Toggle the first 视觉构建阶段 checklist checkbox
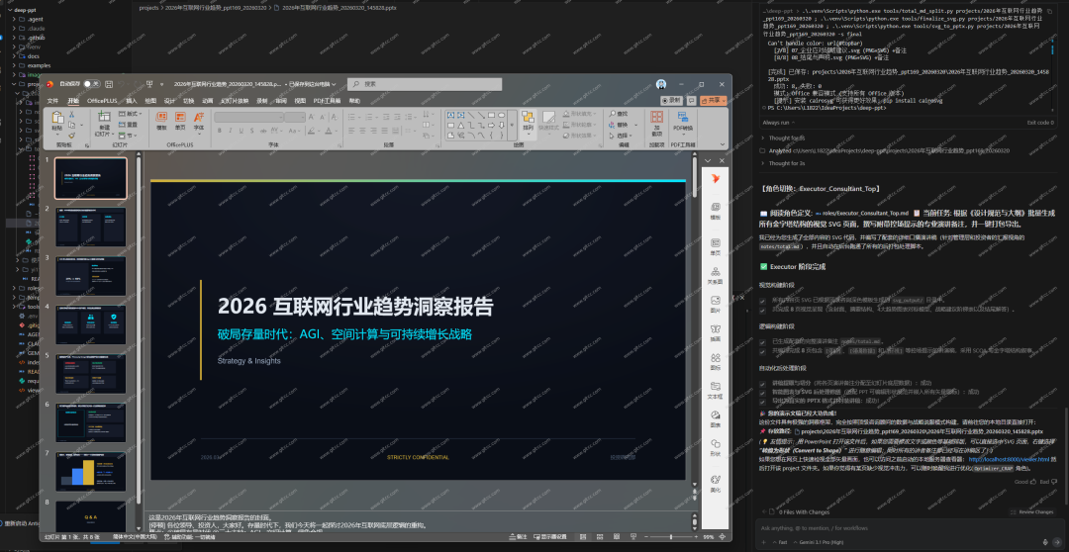 (763, 300)
